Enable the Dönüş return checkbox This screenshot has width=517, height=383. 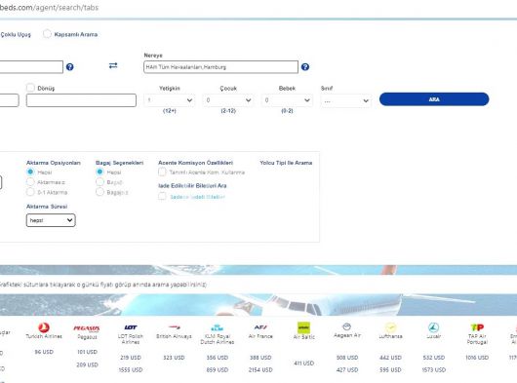click(30, 88)
